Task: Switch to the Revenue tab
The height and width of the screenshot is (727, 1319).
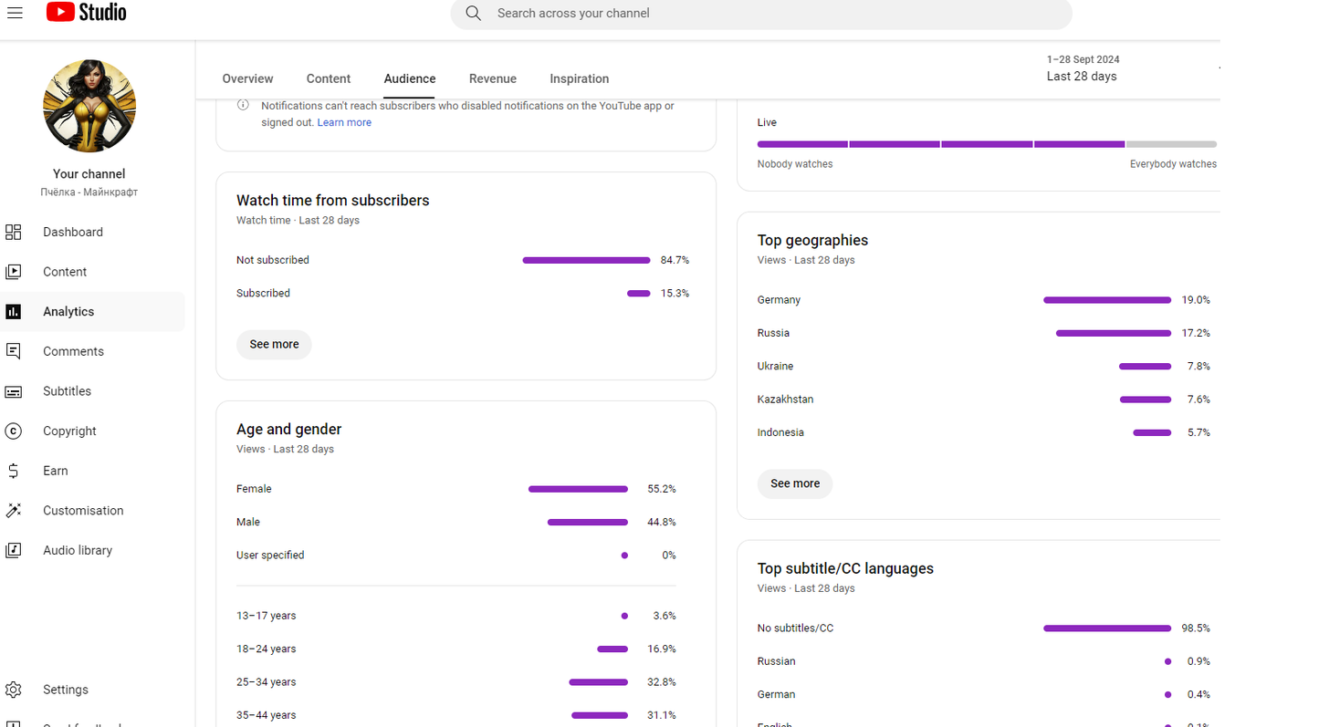Action: tap(493, 78)
